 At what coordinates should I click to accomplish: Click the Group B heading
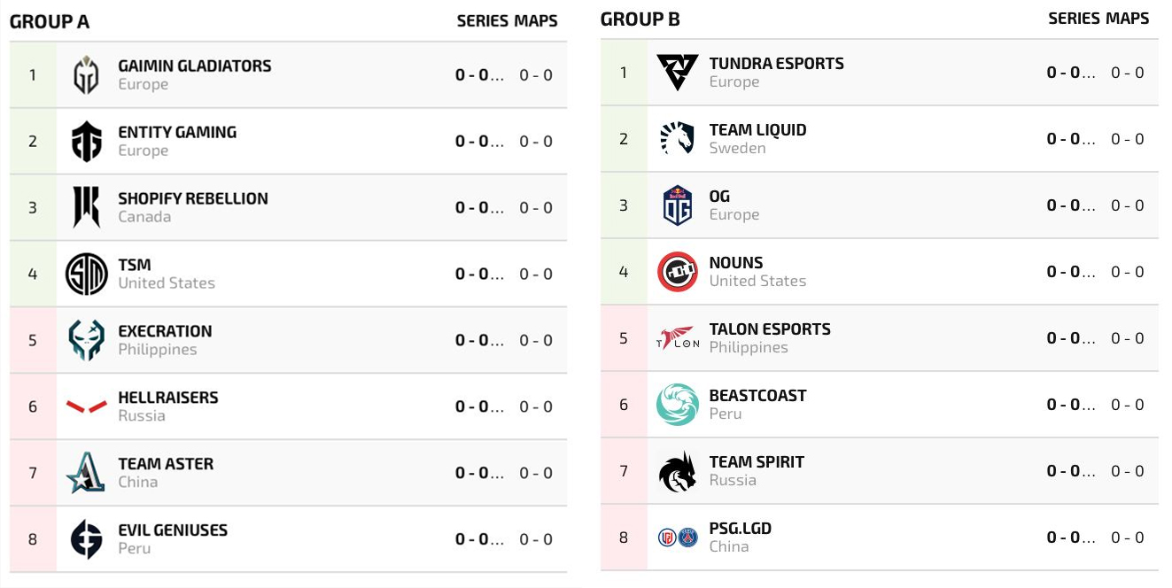pos(640,19)
